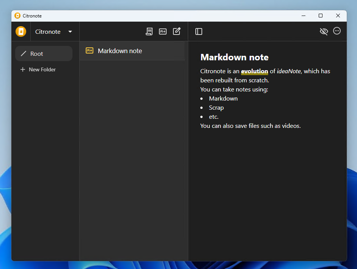Click the highlighted word evolution

tap(254, 71)
